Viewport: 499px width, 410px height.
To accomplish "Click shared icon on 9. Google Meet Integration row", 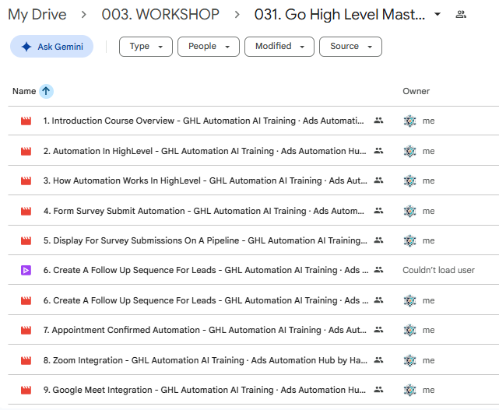I will pyautogui.click(x=378, y=390).
